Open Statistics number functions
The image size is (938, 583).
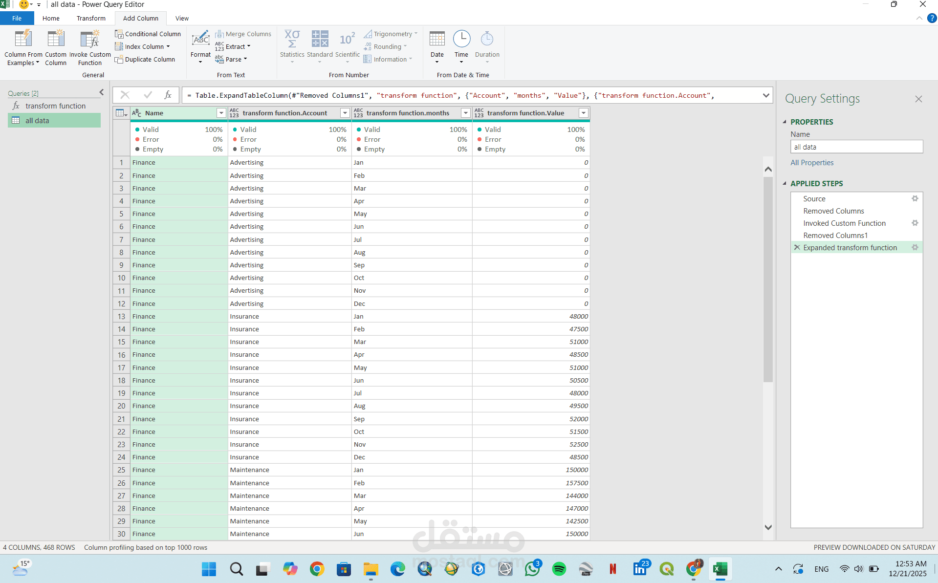pyautogui.click(x=292, y=47)
